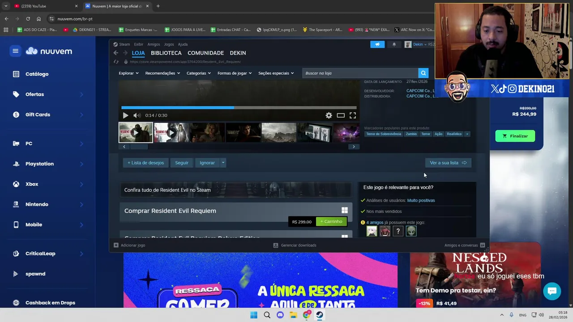
Task: Expand the Explorar store menu
Action: pyautogui.click(x=128, y=73)
